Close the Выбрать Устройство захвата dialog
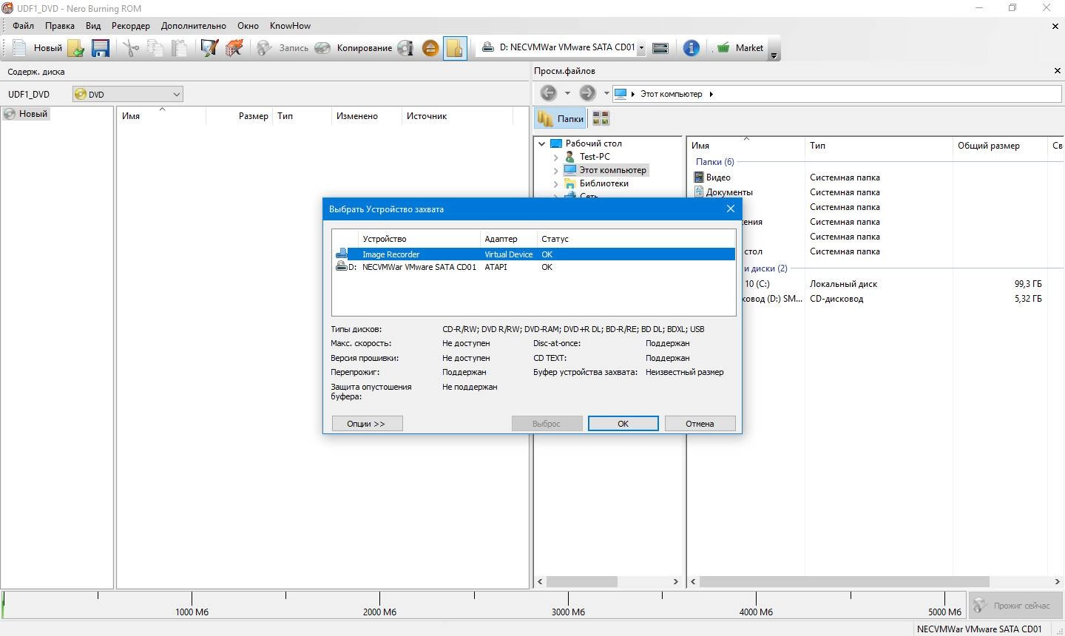1065x636 pixels. pyautogui.click(x=731, y=209)
